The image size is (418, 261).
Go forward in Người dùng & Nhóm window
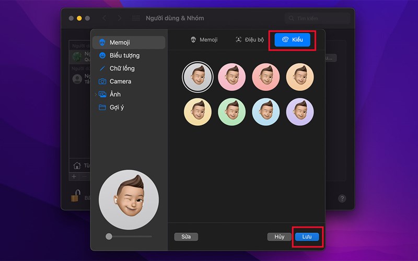120,18
